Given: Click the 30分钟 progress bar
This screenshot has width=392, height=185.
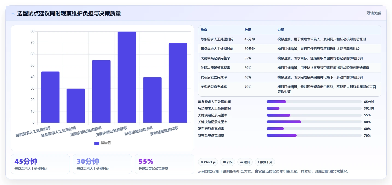Looking at the screenshot, I should (x=314, y=108).
